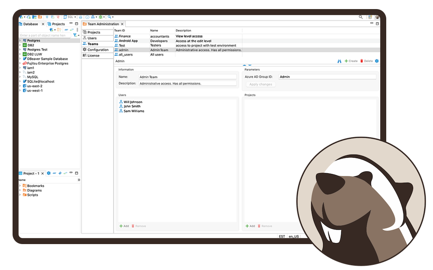This screenshot has height=270, width=433.
Task: Click the EST timezone status bar entry
Action: (282, 236)
